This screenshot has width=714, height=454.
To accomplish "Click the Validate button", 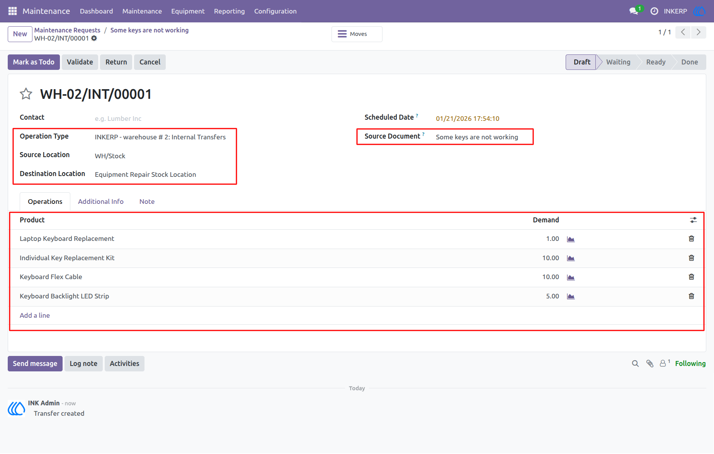I will click(x=80, y=62).
